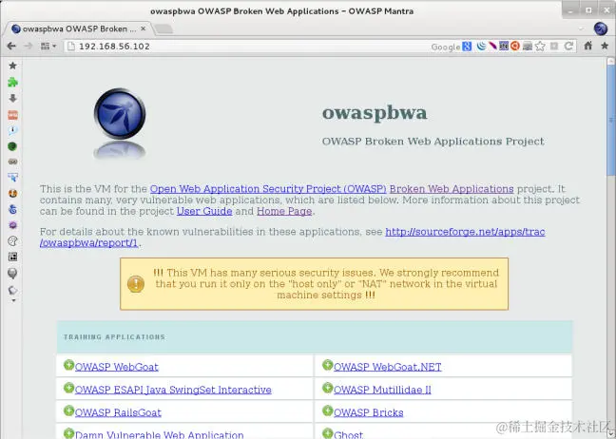
Task: Click the jQuery wave icon in the address bar
Action: [x=481, y=46]
